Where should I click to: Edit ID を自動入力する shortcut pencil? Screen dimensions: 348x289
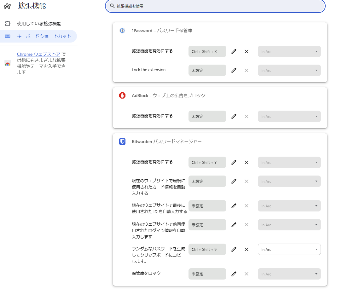pos(234,206)
